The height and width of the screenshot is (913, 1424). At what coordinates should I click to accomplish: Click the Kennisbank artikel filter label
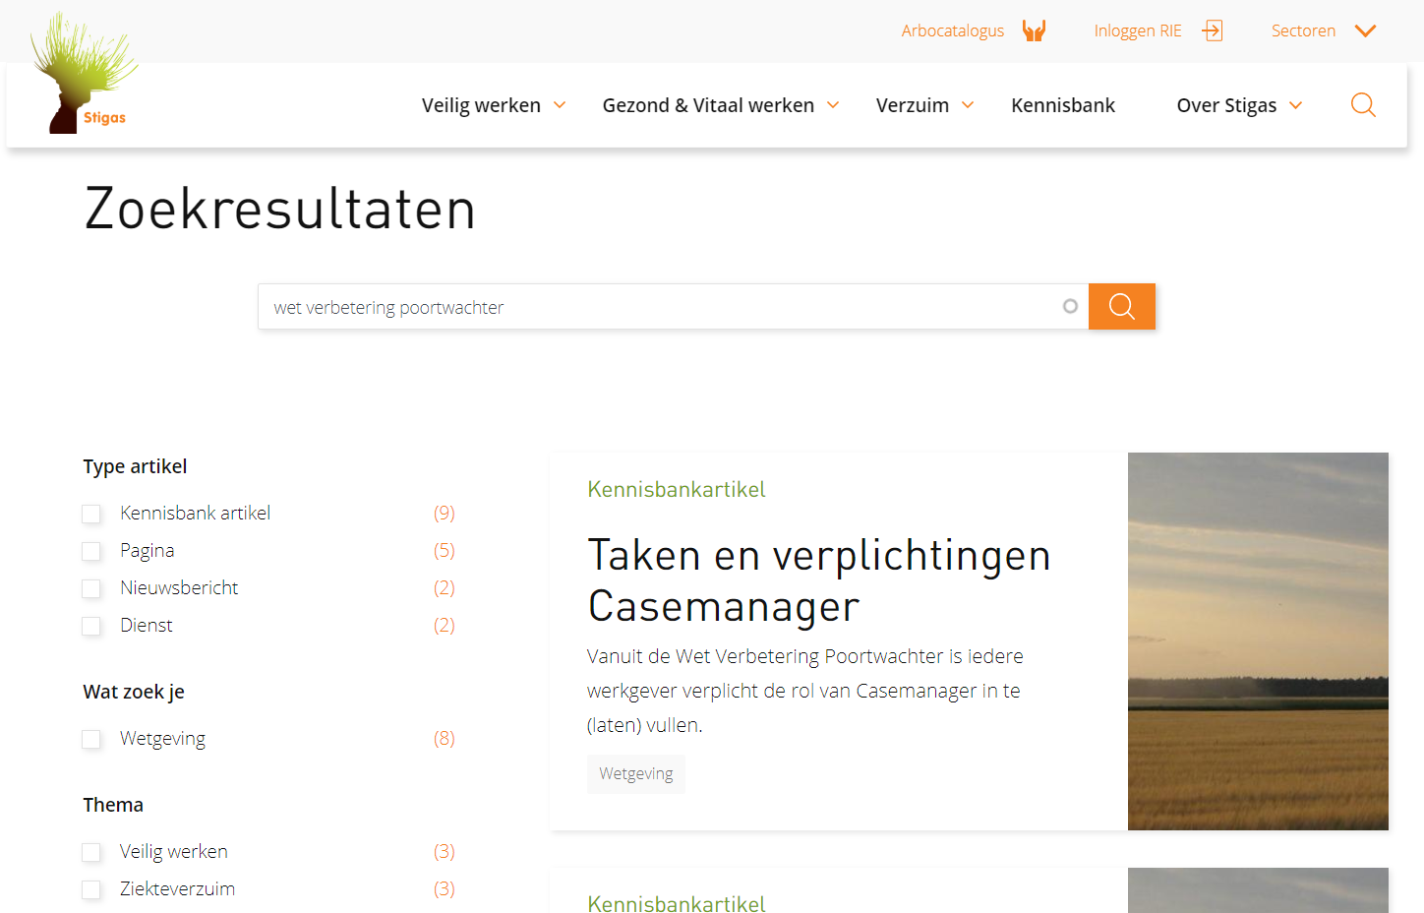coord(195,513)
